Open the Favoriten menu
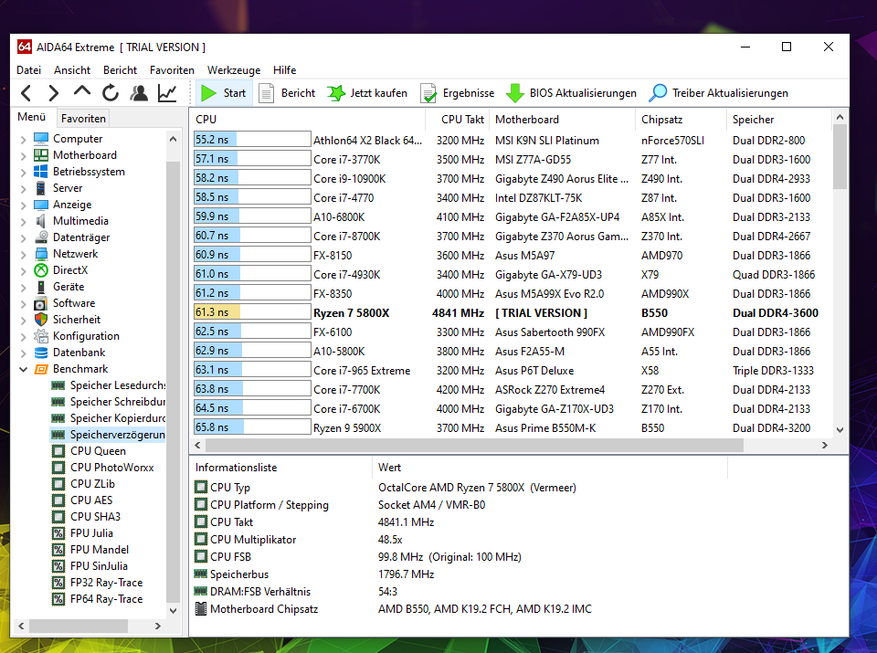Image resolution: width=877 pixels, height=653 pixels. coord(172,70)
